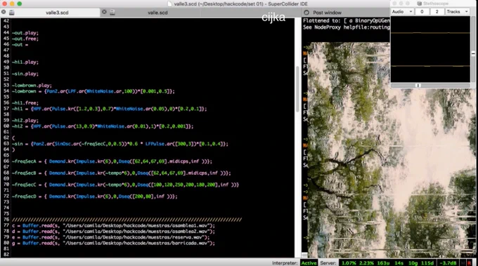Click the Buffer.read line for asamblea1.wav

tap(113, 225)
